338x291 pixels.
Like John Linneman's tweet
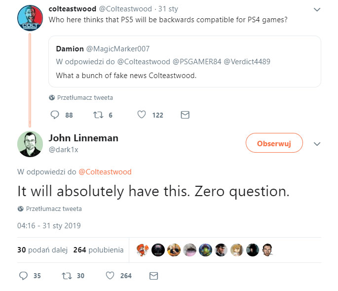point(110,275)
